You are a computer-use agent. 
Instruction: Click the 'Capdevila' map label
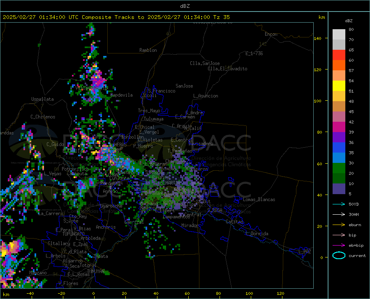click(121, 95)
